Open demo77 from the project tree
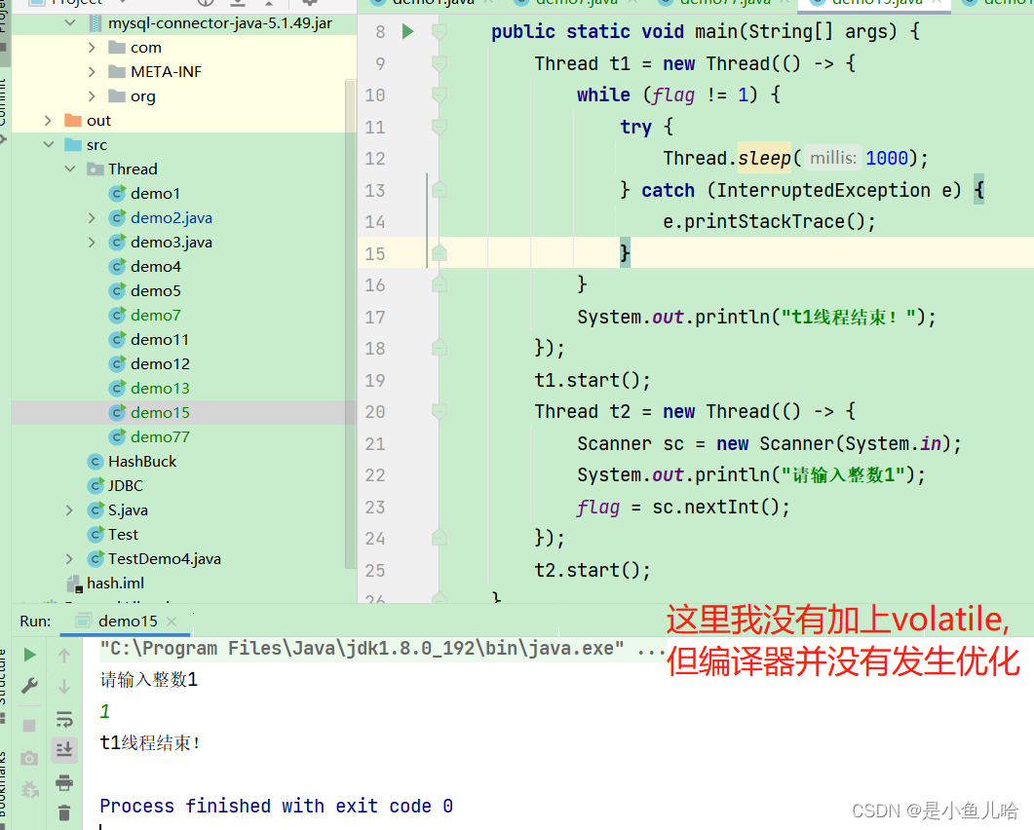Viewport: 1034px width, 830px height. (x=160, y=437)
